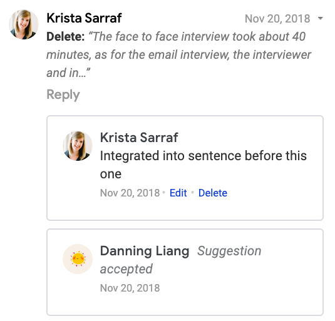Click Krista Sarraf's photo in the reply
Viewport: 335px width, 321px height.
(x=78, y=146)
